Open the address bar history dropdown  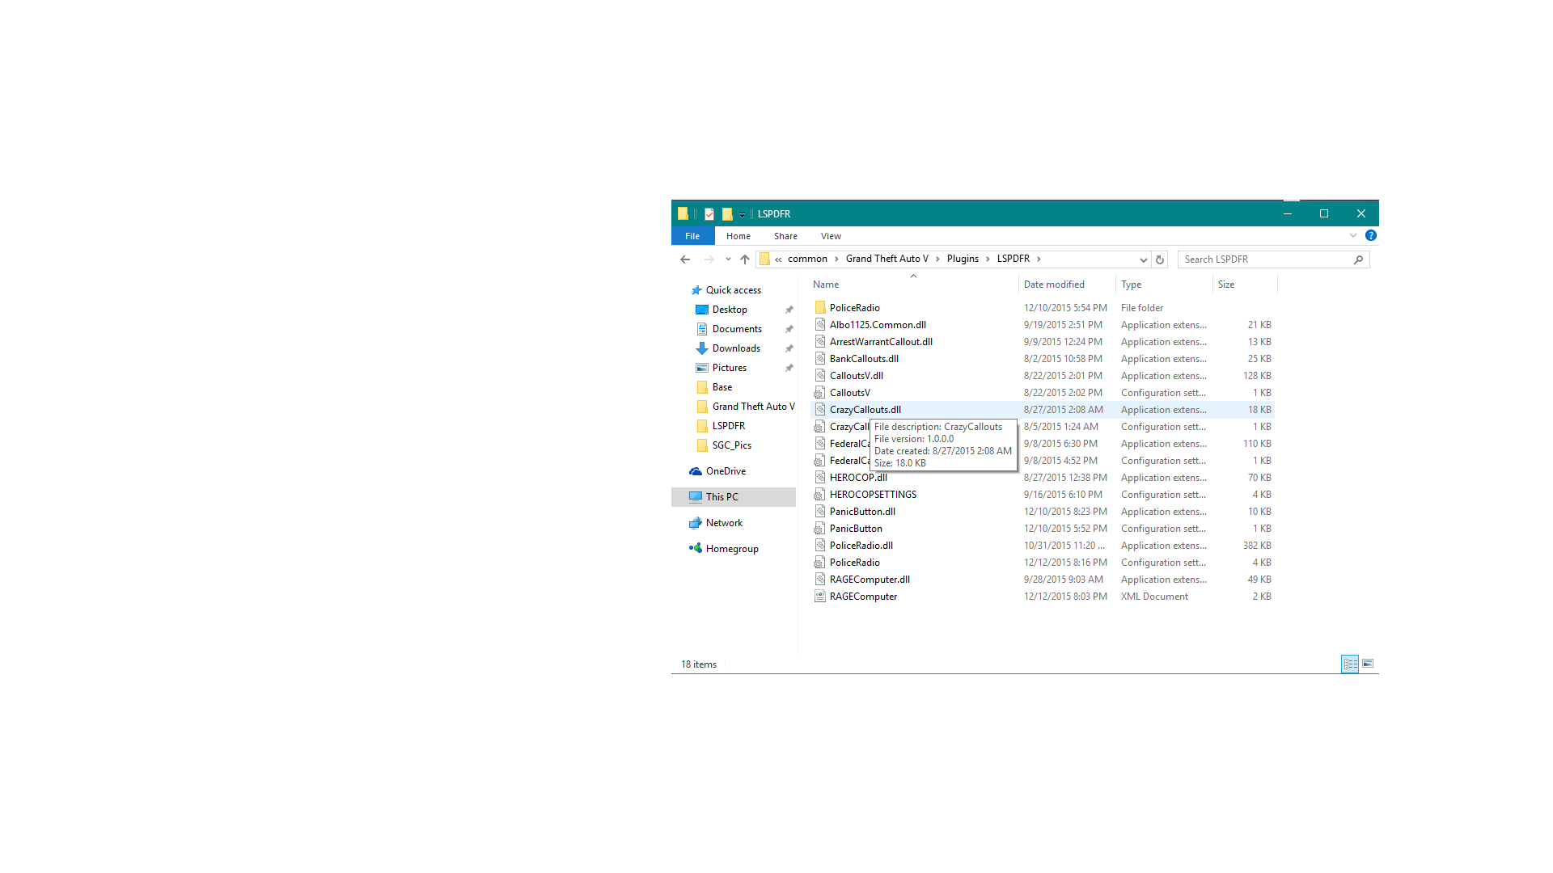pyautogui.click(x=1143, y=259)
